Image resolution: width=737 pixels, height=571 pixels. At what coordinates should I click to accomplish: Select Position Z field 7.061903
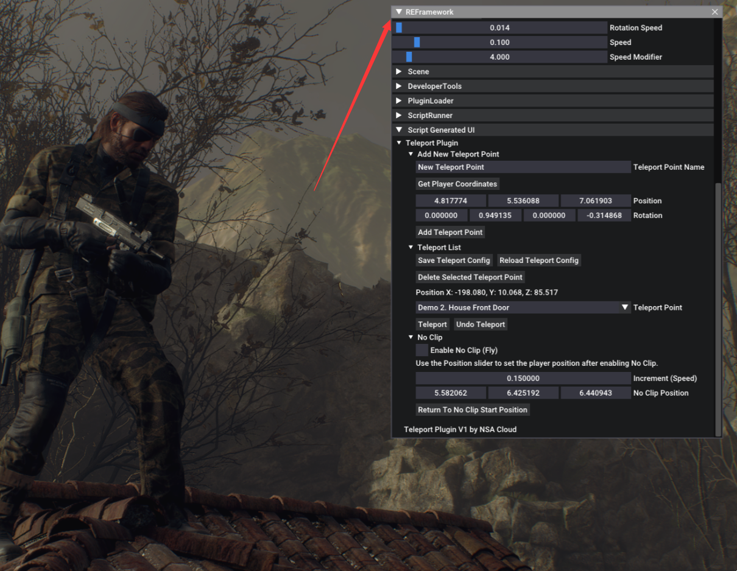[x=596, y=201]
